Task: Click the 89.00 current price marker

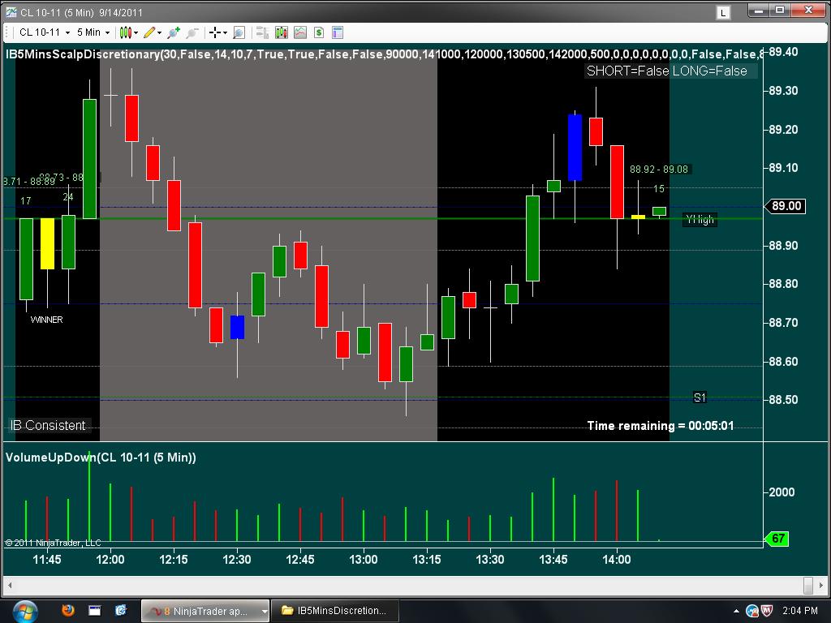Action: (786, 206)
